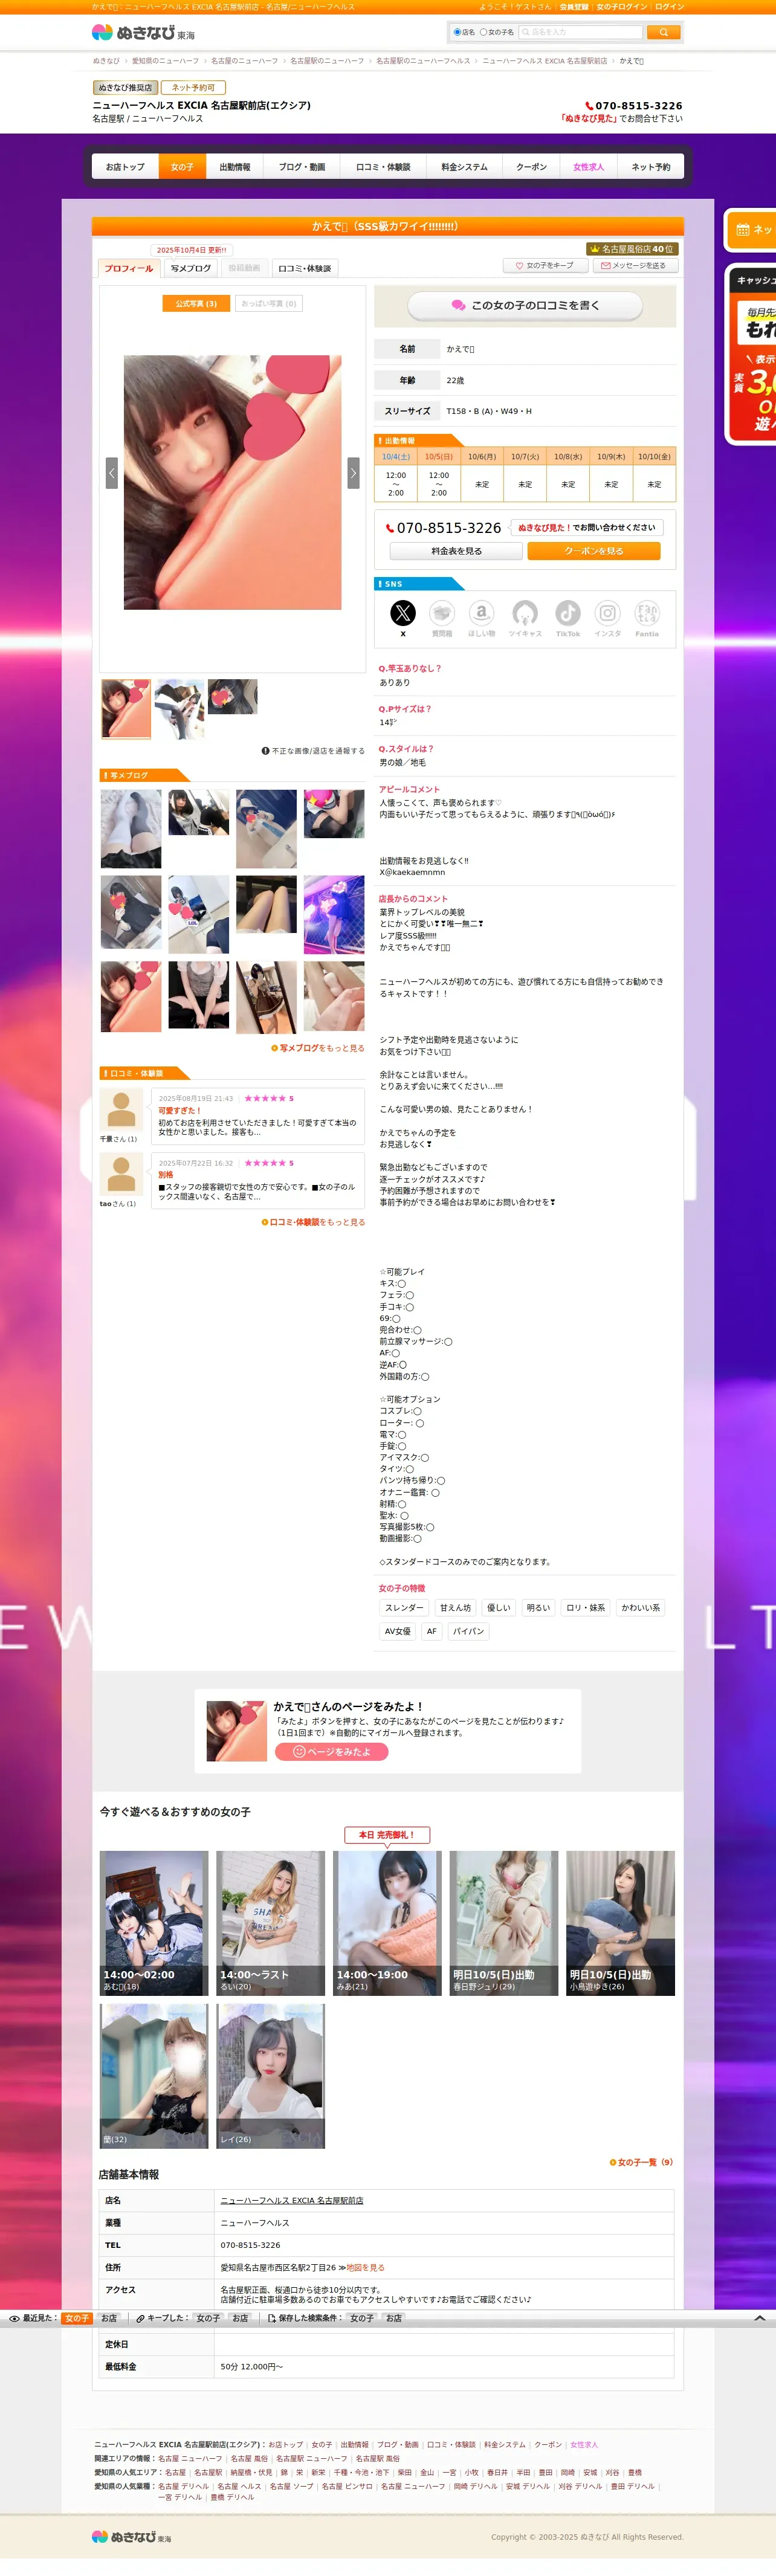Open the あむ(18) recommended girl card

pos(154,1923)
